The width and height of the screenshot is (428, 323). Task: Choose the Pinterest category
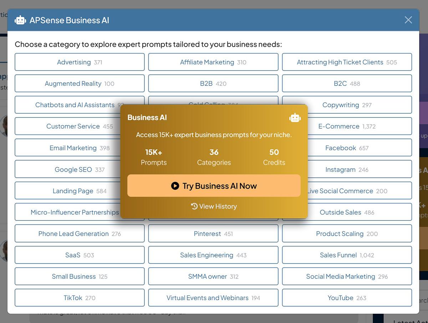(213, 234)
